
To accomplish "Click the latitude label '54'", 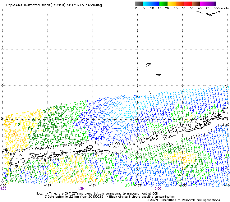I will click(x=2, y=118).
